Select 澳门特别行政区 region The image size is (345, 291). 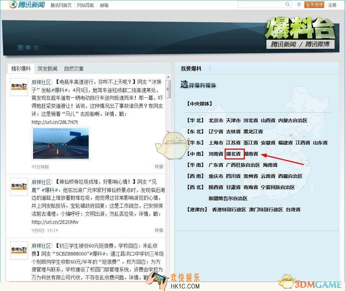pos(266,210)
